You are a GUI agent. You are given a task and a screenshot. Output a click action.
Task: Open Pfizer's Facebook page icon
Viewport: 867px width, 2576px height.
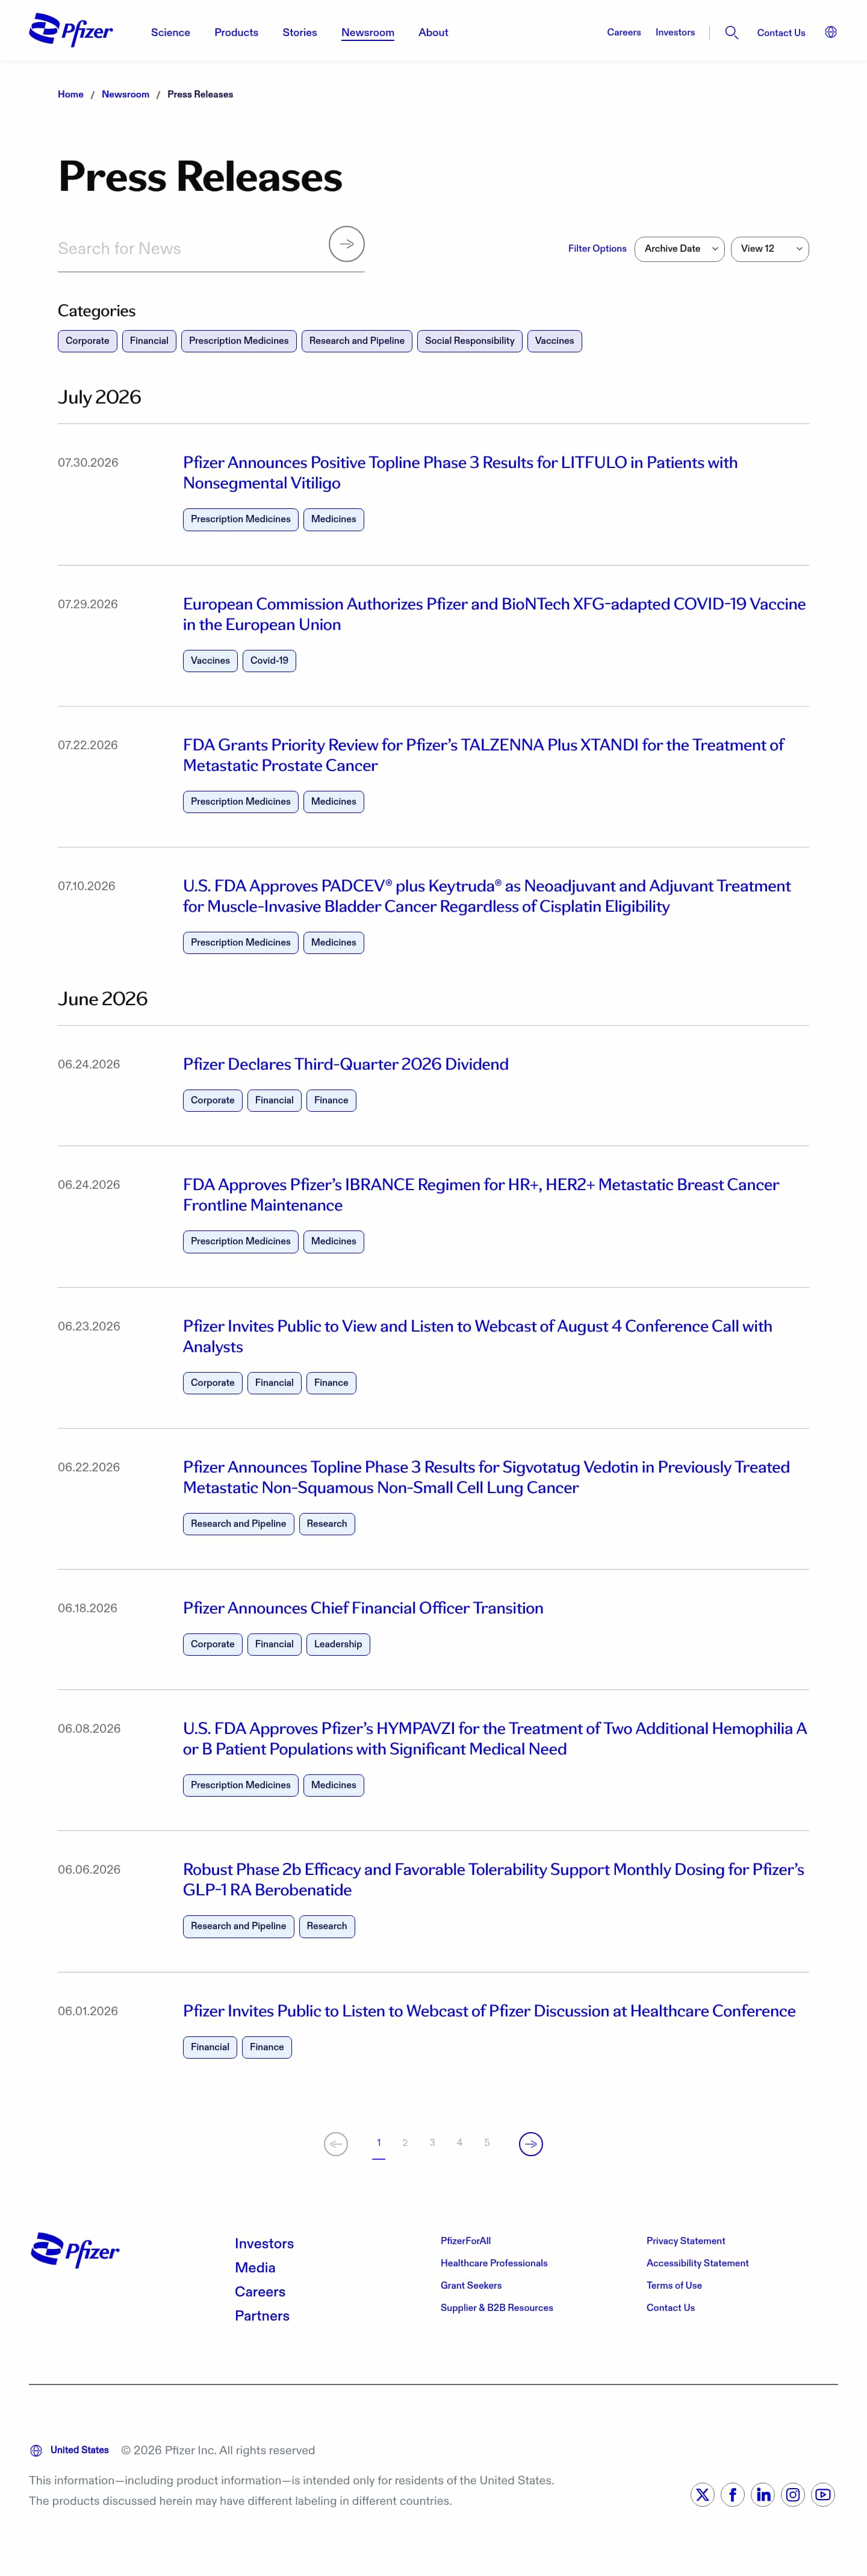click(733, 2494)
